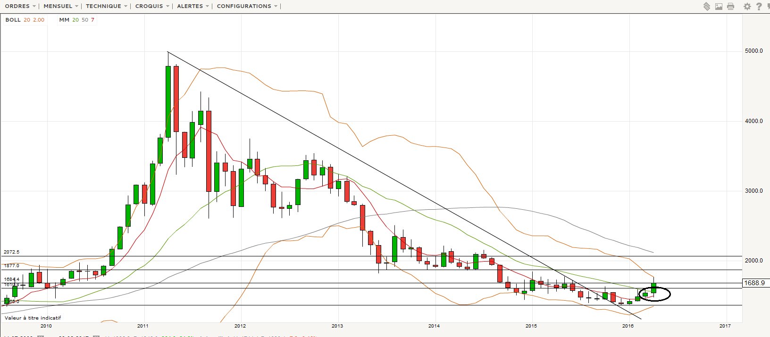This screenshot has width=770, height=337.
Task: Click the 4000.0 price axis label
Action: click(754, 121)
